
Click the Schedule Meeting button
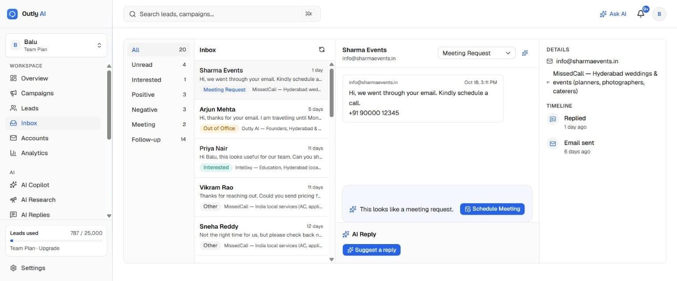[x=492, y=209]
